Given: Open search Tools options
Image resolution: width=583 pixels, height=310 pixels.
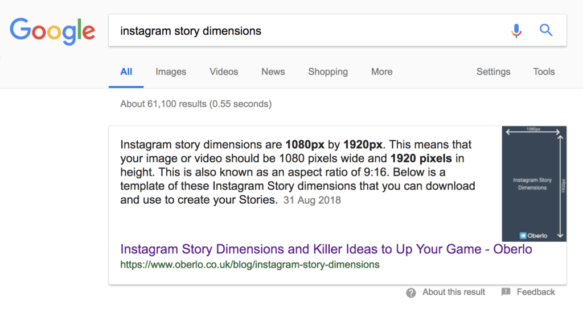Looking at the screenshot, I should click(544, 72).
